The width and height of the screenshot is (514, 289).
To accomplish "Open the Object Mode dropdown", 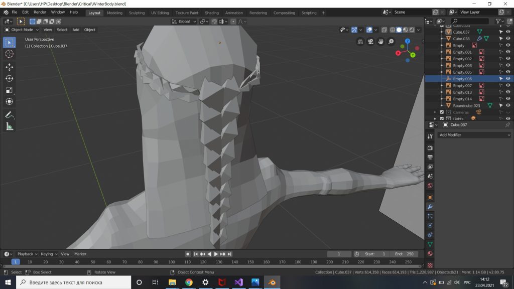I will coord(22,30).
